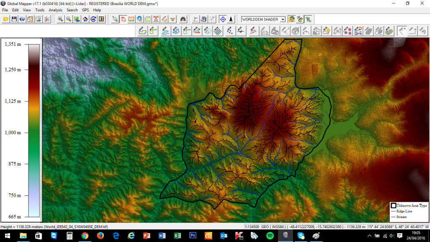Screen dimensions: 430x242
Task: Click the Save workspace floppy disk icon
Action: coord(14,19)
